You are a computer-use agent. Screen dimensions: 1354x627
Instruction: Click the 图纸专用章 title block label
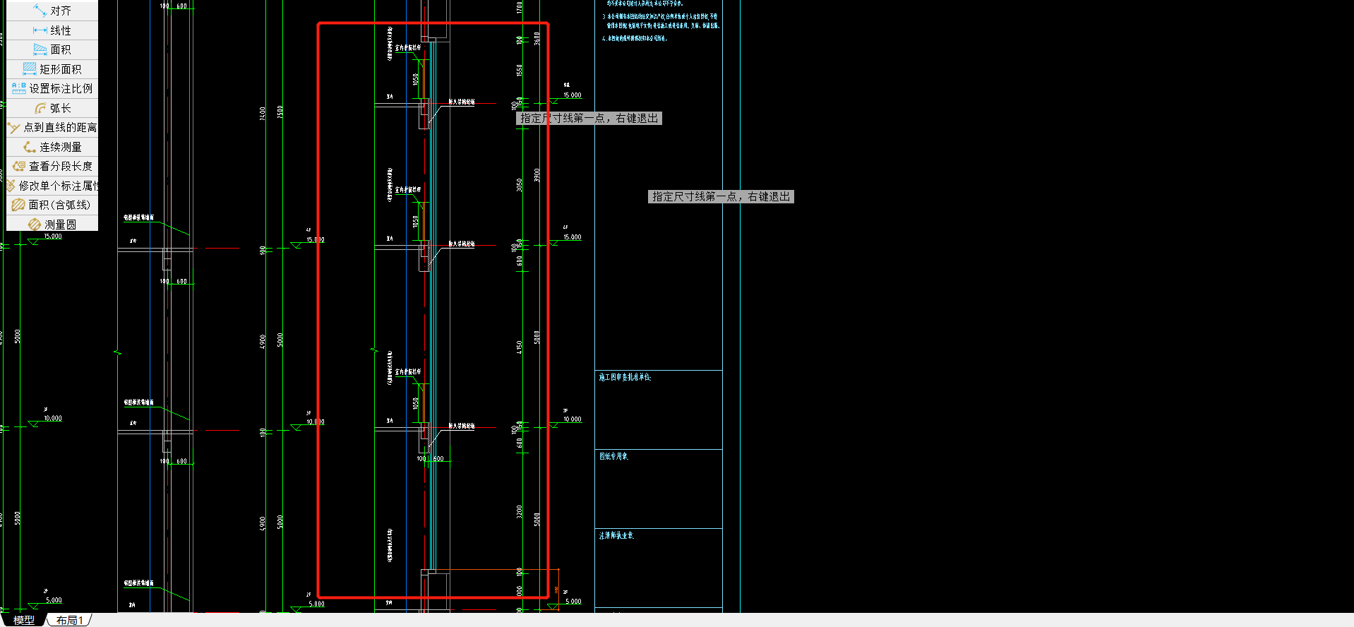pyautogui.click(x=613, y=456)
